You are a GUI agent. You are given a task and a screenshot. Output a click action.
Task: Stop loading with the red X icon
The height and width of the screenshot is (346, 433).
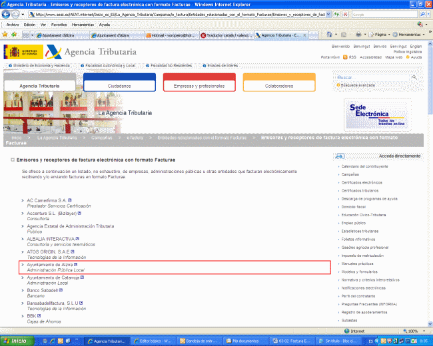pos(345,14)
